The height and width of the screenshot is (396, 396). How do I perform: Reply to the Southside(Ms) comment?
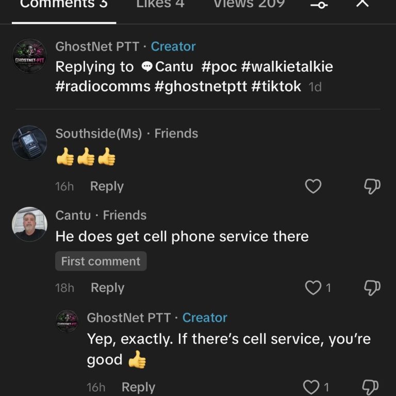[107, 186]
